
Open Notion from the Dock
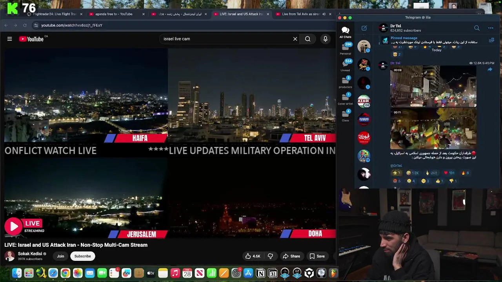click(x=260, y=273)
